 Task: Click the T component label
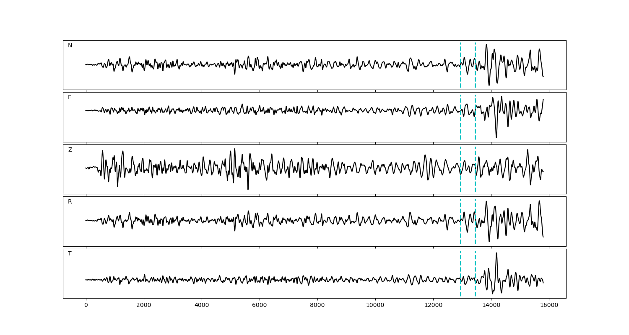tap(70, 254)
